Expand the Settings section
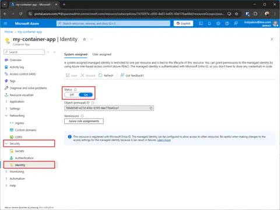The width and height of the screenshot is (280, 210). 6,108
